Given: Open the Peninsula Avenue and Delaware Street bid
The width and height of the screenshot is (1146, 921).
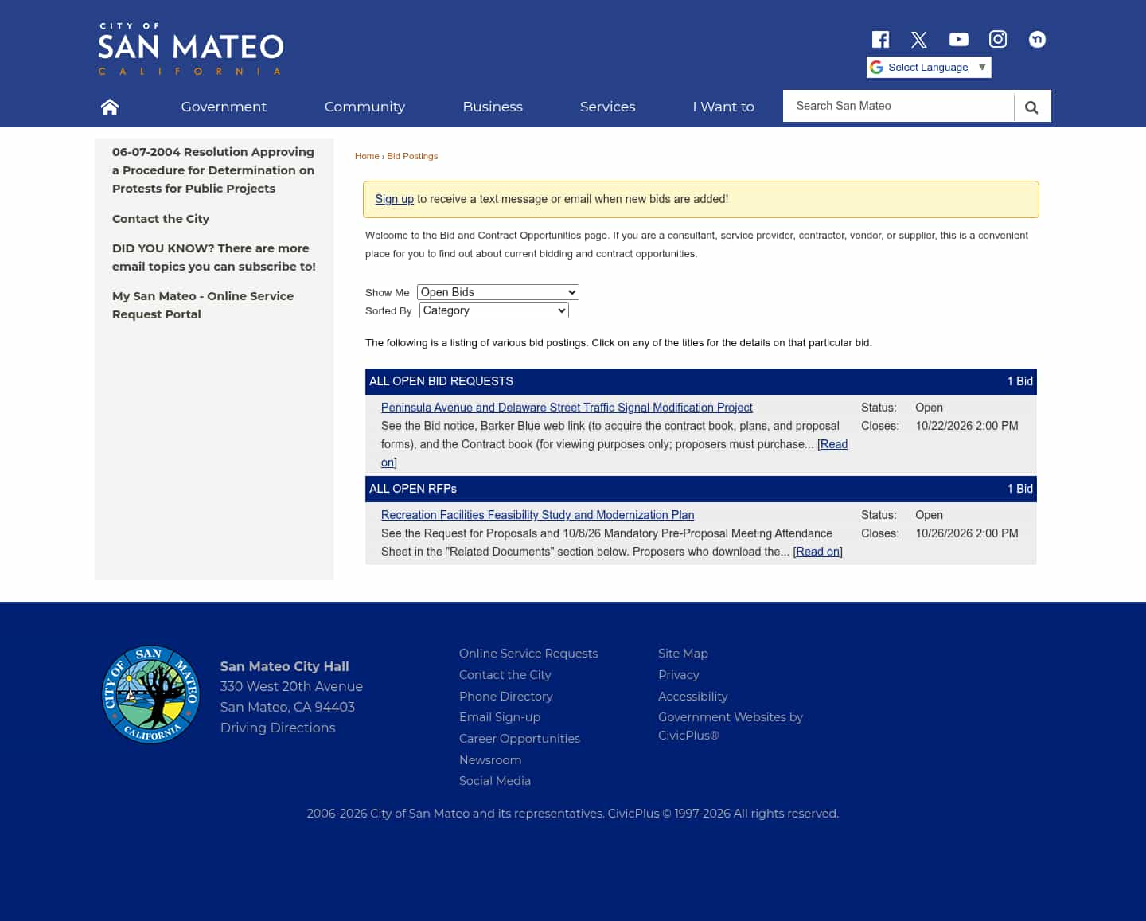Looking at the screenshot, I should (567, 408).
